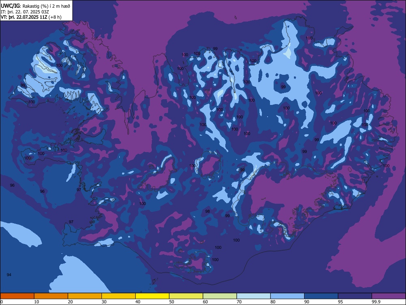Click the 60–70 light green legend swatch
This screenshot has width=406, height=305.
point(220,296)
